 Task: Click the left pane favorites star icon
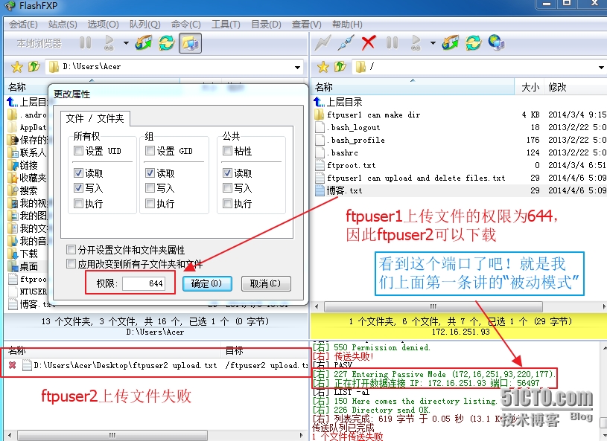(16, 67)
